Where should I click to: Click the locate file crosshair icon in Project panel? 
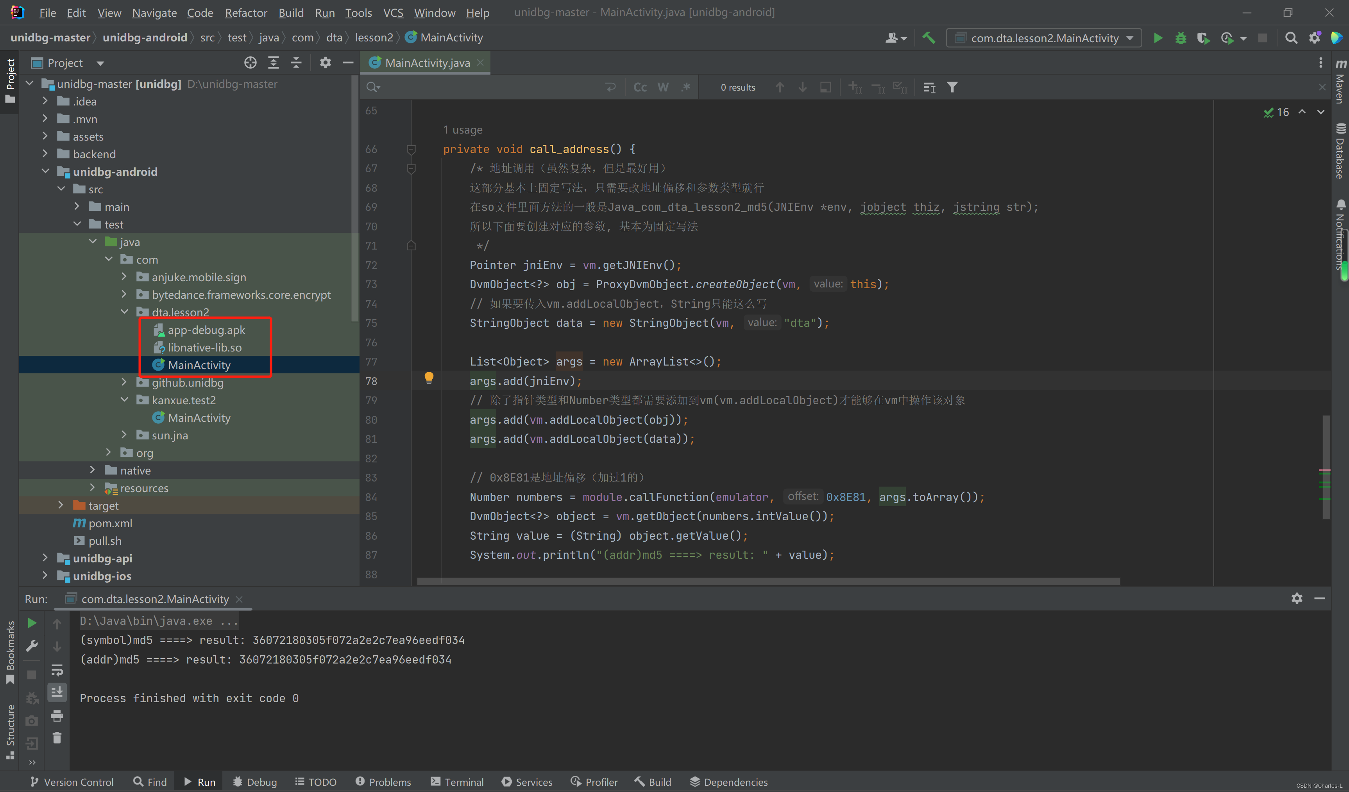coord(250,63)
